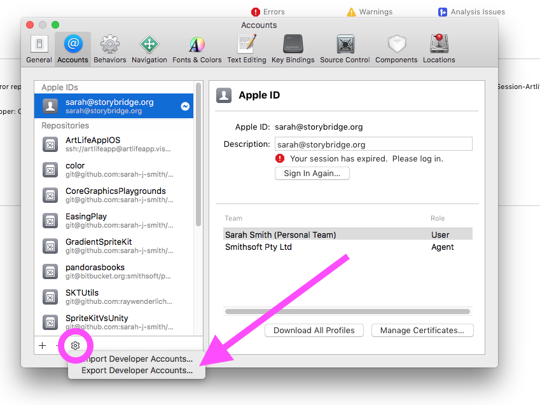Click the Sign In Again… button
Screen dimensions: 540x405
point(312,173)
